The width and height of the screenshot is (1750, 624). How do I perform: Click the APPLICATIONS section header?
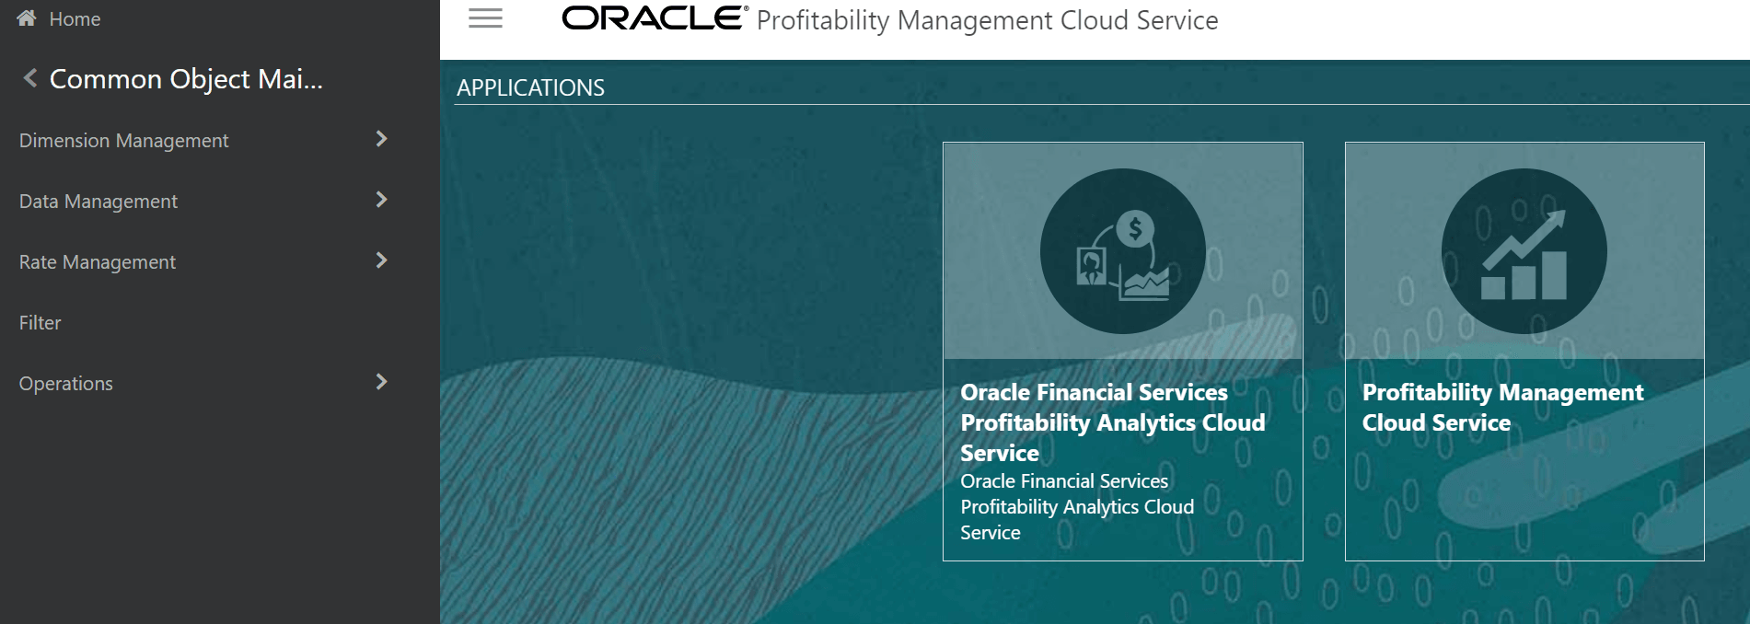pos(531,87)
